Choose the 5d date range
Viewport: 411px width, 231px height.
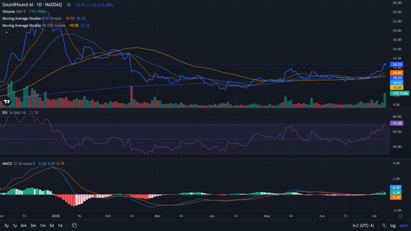[52, 225]
